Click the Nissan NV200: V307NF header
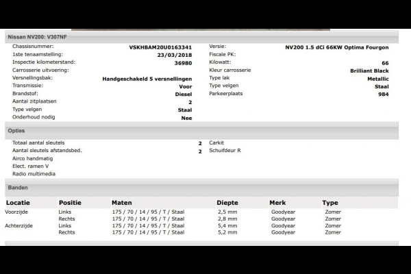Viewport: 411px width, 274px height. point(201,37)
